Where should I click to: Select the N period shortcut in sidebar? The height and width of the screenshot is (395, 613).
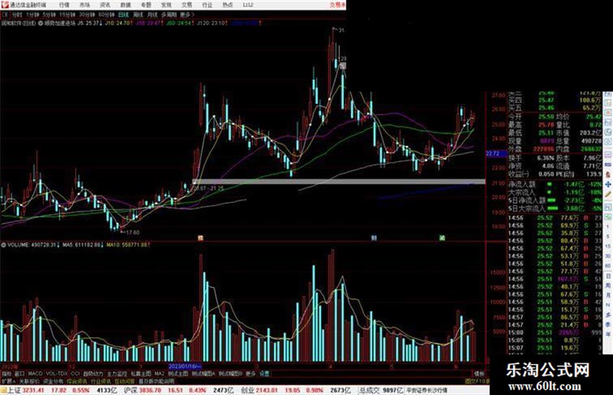tap(608, 305)
